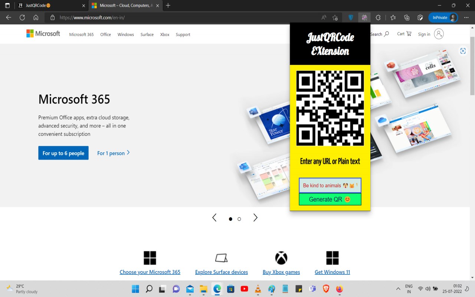
Task: Open the weather widget showing 29°C
Action: point(22,289)
